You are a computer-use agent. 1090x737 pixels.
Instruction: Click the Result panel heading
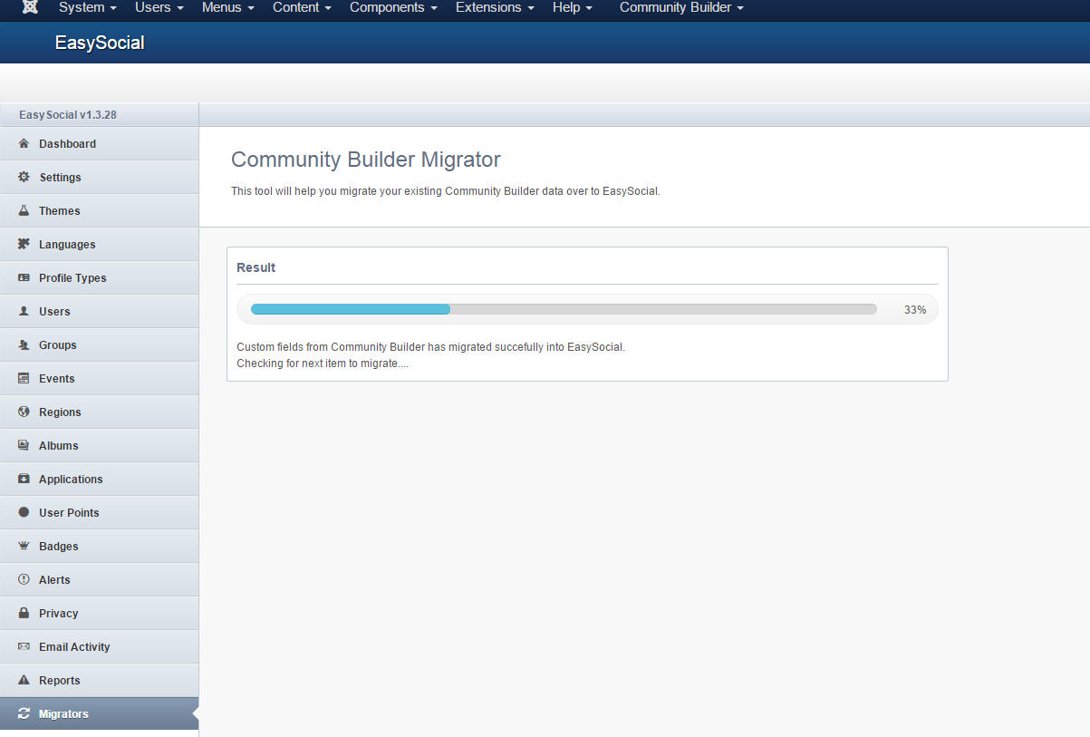[256, 267]
